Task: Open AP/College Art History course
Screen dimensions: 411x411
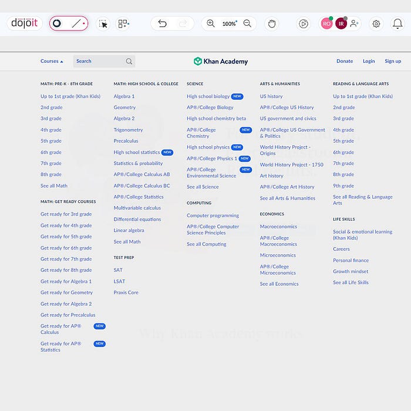Action: [x=287, y=187]
